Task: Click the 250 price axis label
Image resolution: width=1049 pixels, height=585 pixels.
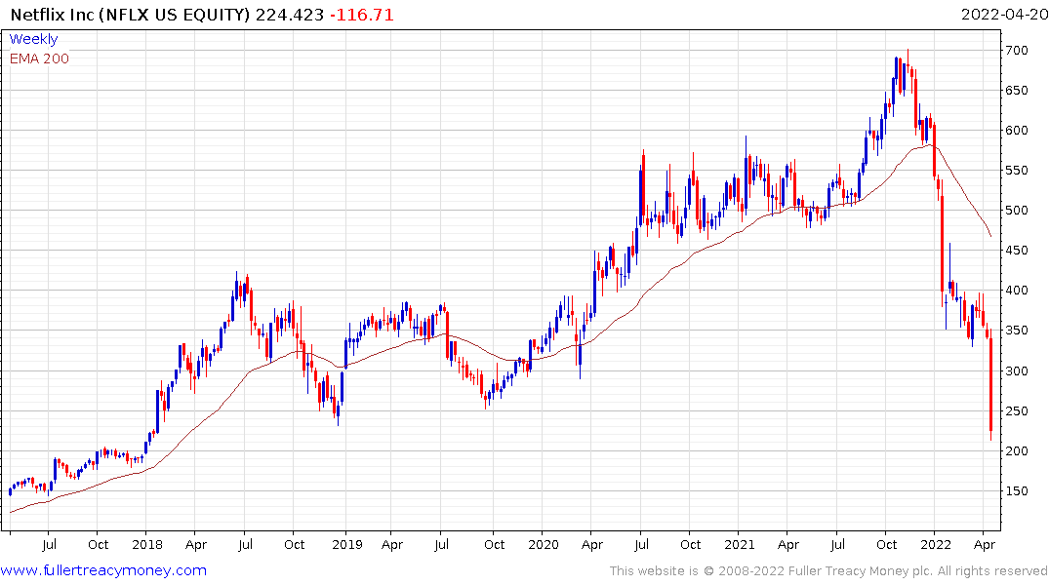Action: tap(1016, 411)
